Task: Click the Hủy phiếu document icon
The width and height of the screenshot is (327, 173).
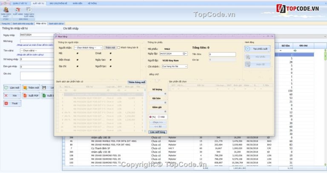Action: coord(248,57)
